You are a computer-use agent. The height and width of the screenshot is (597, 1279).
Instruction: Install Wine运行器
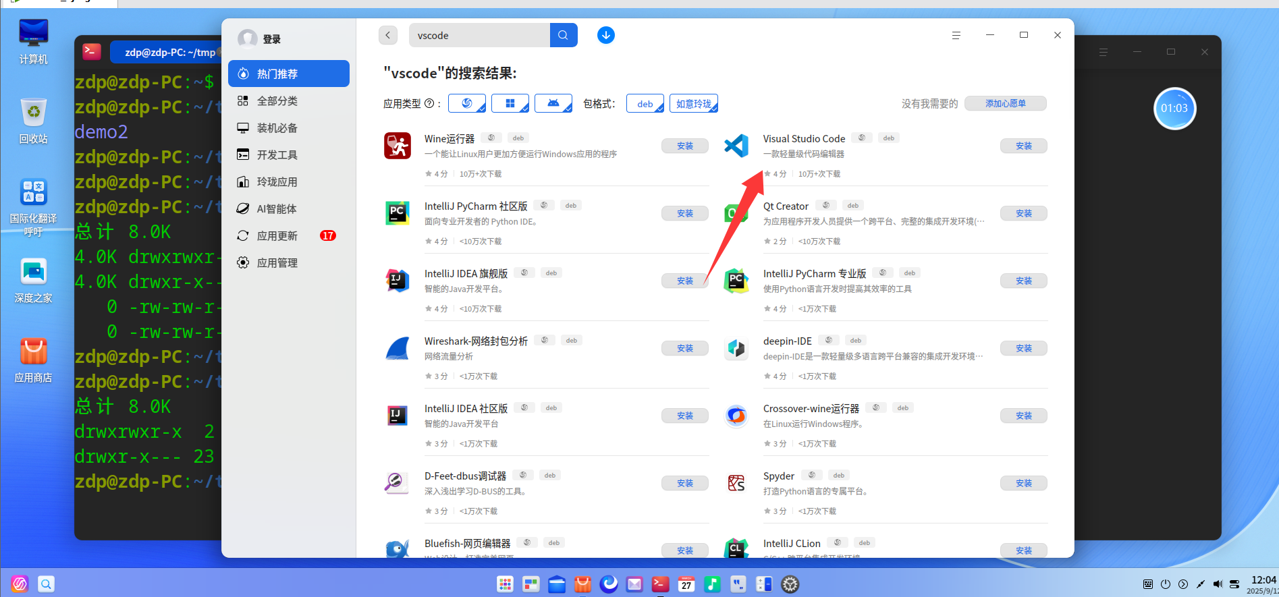pyautogui.click(x=685, y=146)
